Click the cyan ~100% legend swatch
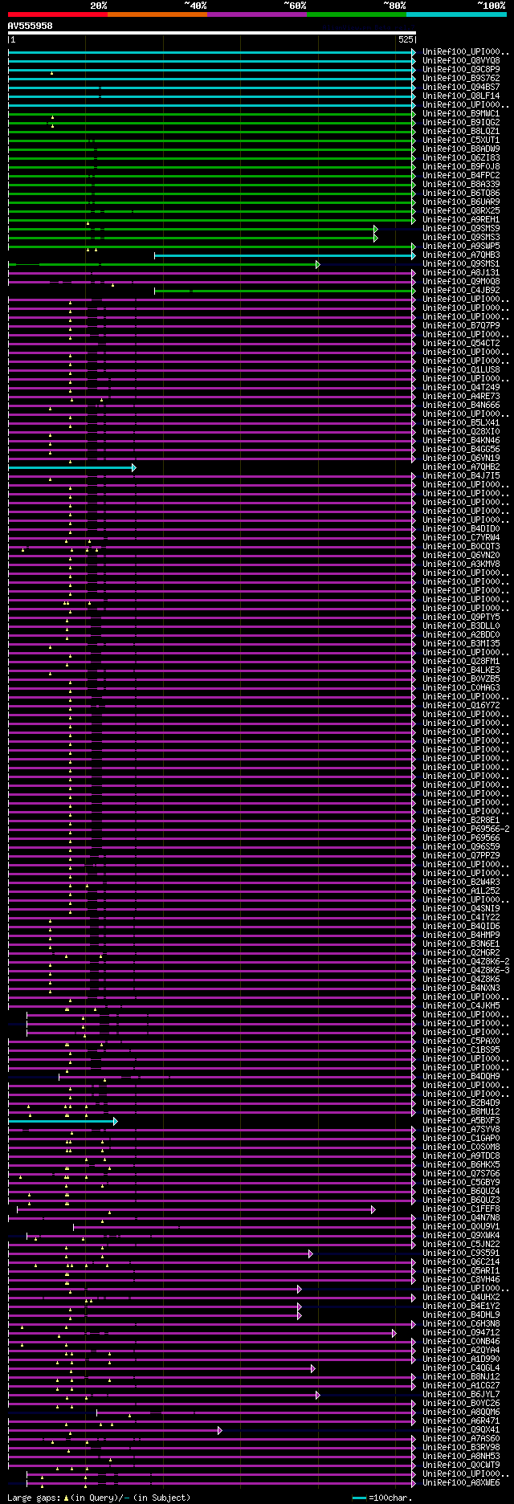Viewport: 514px width, 1504px height. 456,14
